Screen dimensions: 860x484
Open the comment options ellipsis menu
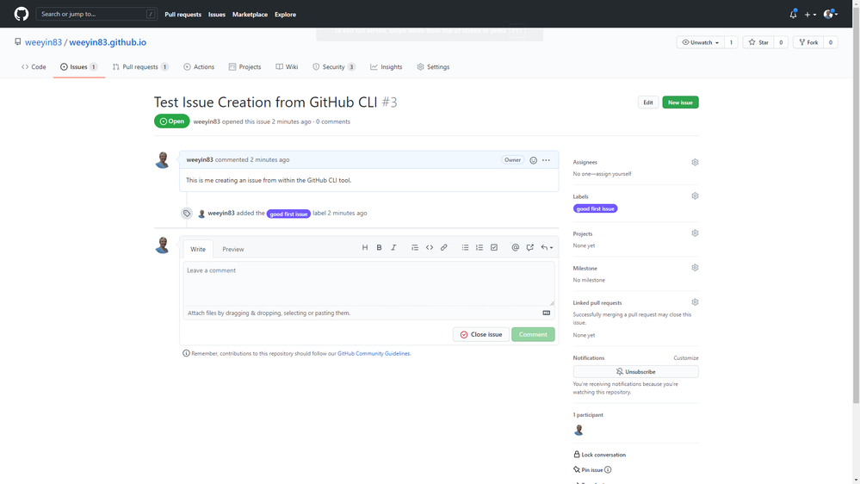(x=546, y=160)
